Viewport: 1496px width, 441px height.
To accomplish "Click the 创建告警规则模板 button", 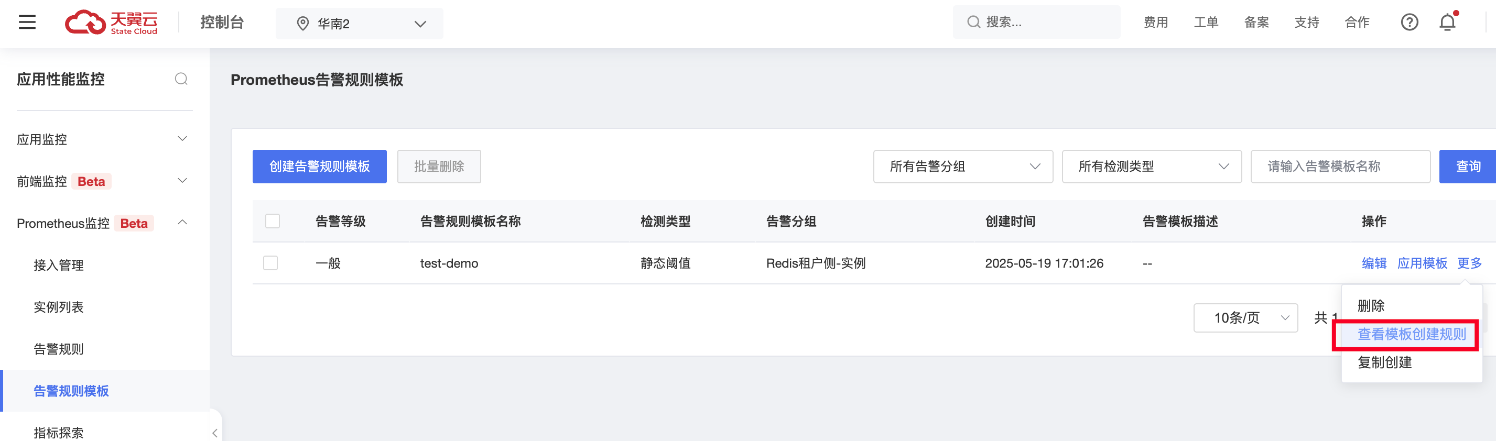I will (x=319, y=167).
